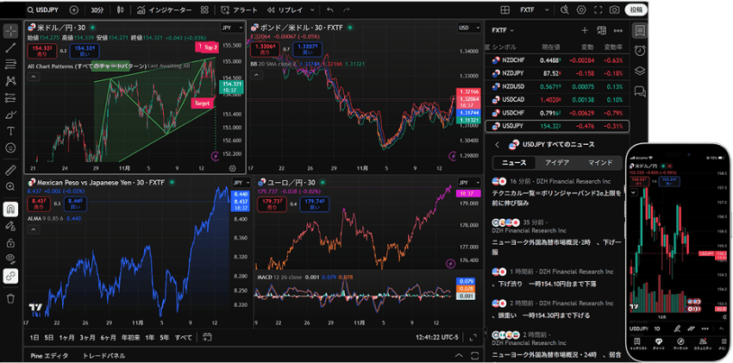
Task: Enter fullscreen mode
Action: [598, 9]
